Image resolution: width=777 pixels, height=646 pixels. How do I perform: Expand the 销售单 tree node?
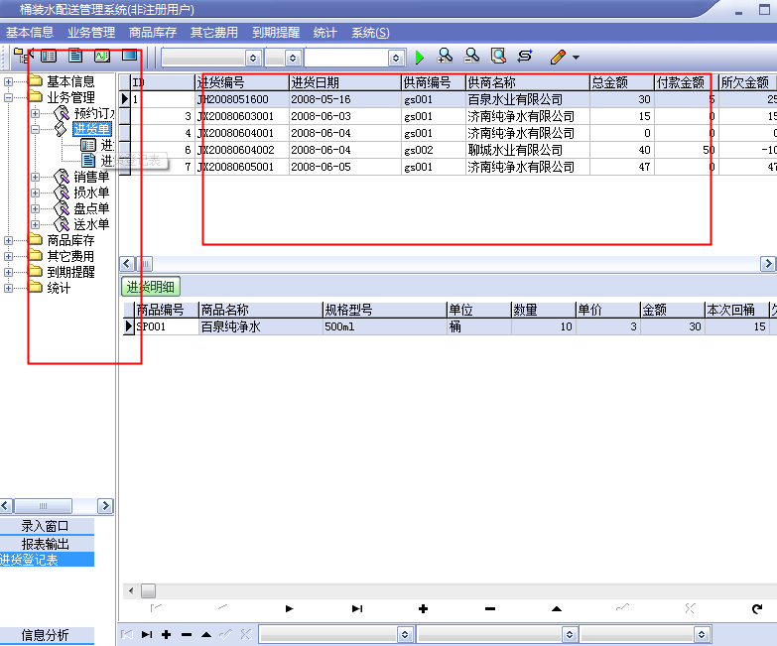point(35,177)
